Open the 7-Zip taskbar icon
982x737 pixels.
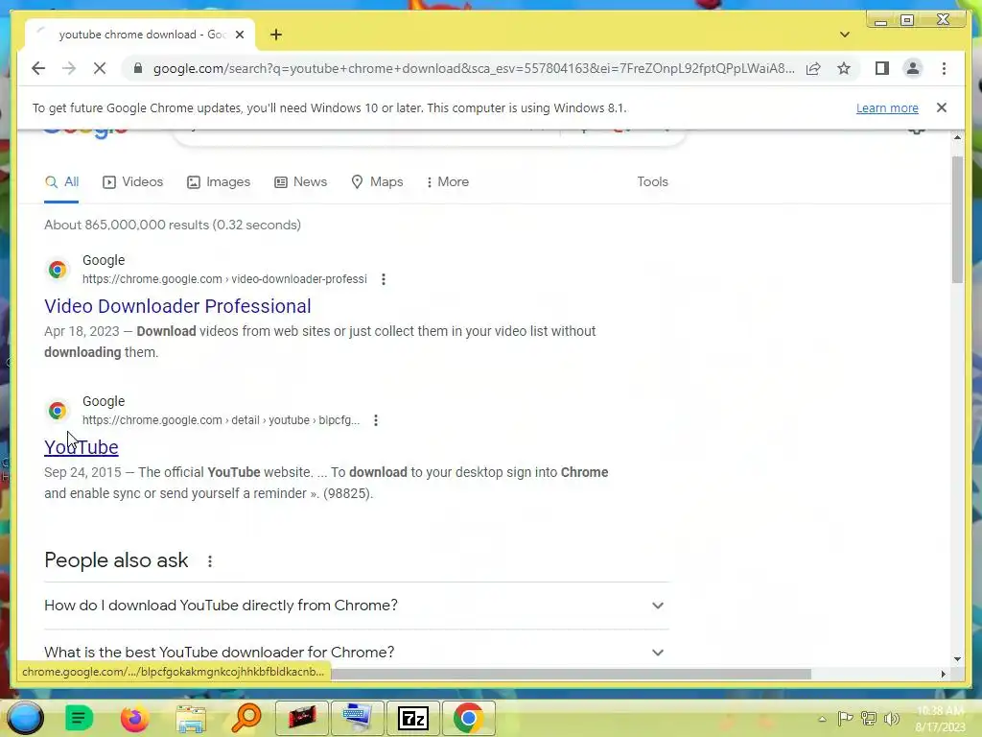pos(413,718)
